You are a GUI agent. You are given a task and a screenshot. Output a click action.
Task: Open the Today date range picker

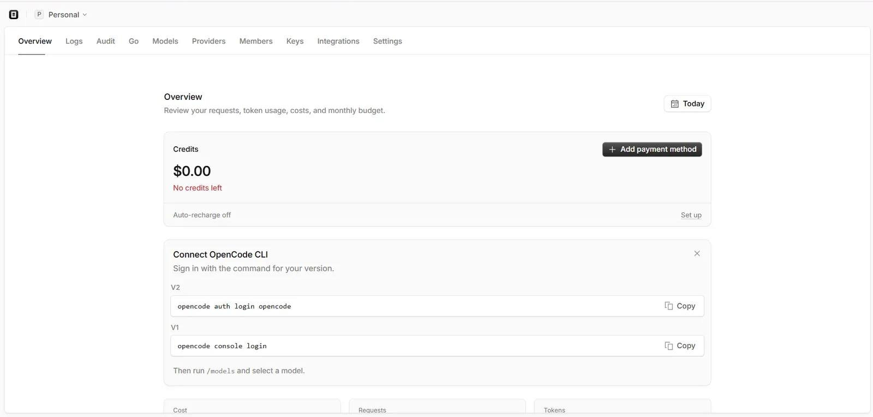[687, 104]
